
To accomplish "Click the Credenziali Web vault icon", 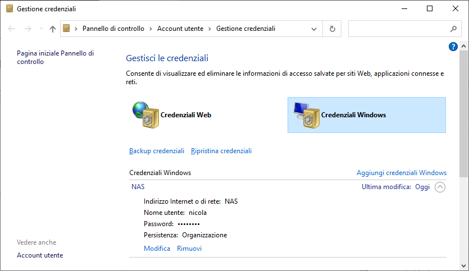I will pos(144,114).
